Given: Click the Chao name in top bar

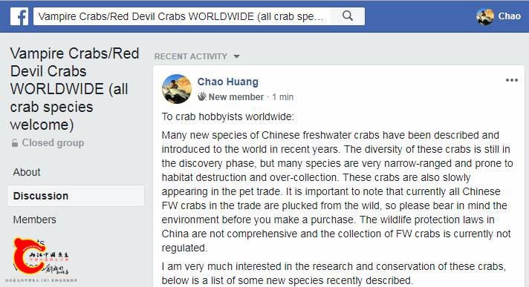Looking at the screenshot, I should point(510,16).
